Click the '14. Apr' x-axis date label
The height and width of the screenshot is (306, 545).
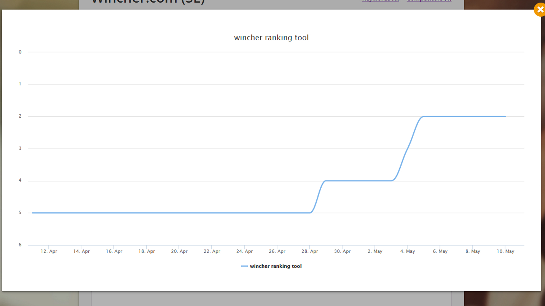coord(81,251)
